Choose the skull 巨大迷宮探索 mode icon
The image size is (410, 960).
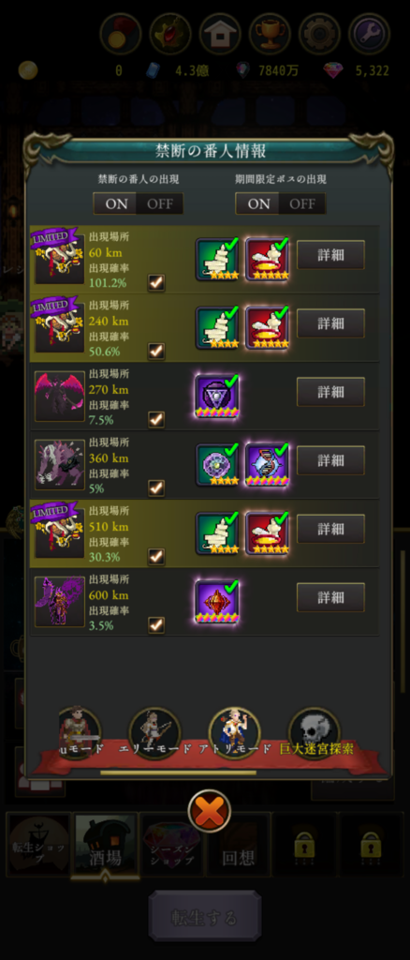315,733
